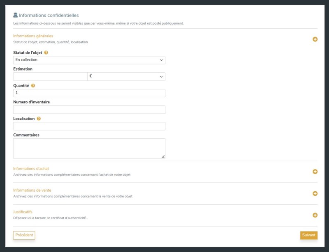Image resolution: width=329 pixels, height=252 pixels.
Task: Toggle the Informations générales plus icon
Action: point(315,39)
